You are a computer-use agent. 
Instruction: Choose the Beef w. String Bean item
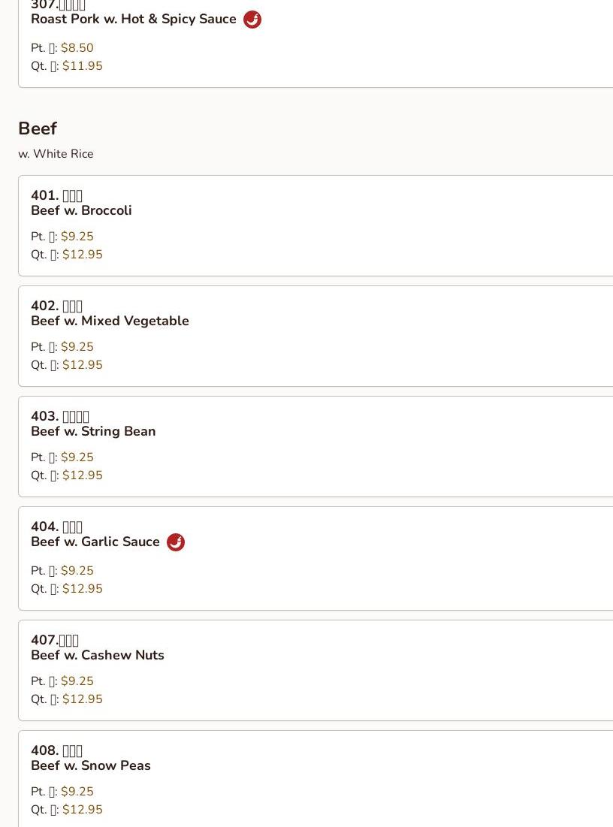click(93, 431)
